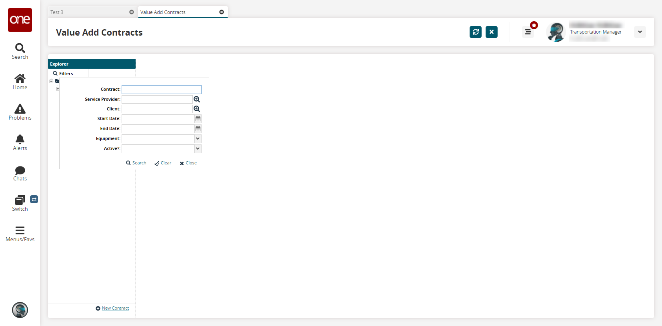Close the Value Add Contracts tab

coord(222,12)
